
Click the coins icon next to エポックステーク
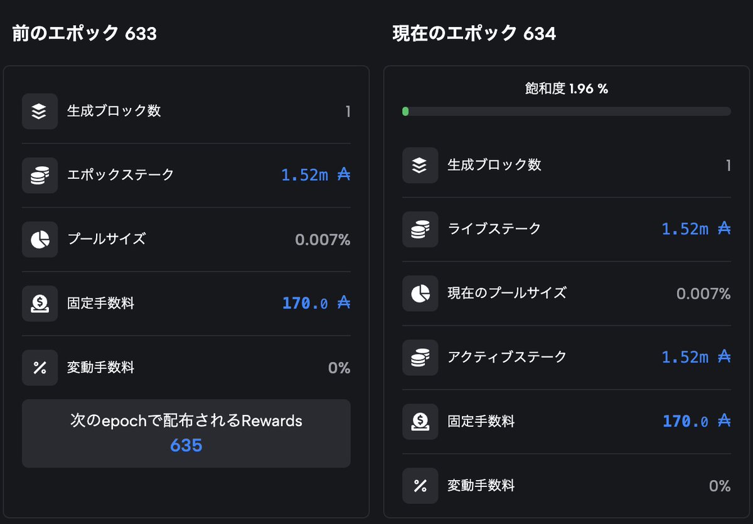point(40,175)
